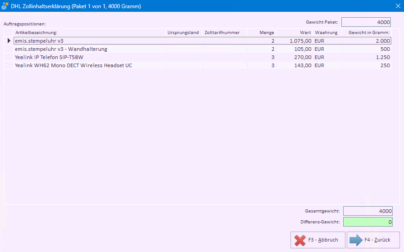Click the weight cell 1.250
Viewport: 404px width, 252px height.
(x=366, y=57)
